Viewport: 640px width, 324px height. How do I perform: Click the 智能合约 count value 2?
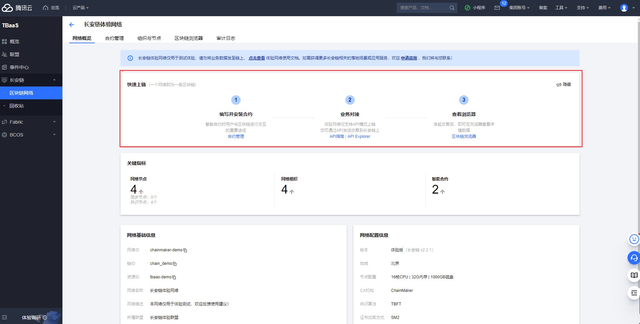point(435,190)
